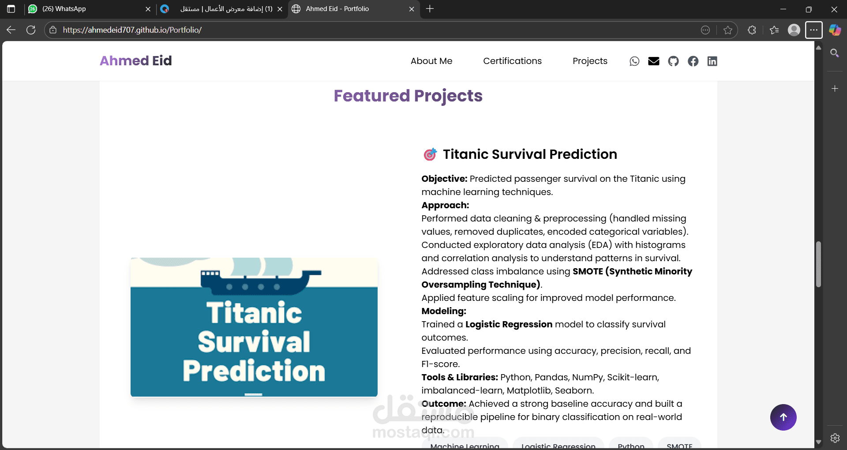Screen dimensions: 847x450
Task: Select the Ahmed Eid - Portfolio tab
Action: [x=353, y=9]
